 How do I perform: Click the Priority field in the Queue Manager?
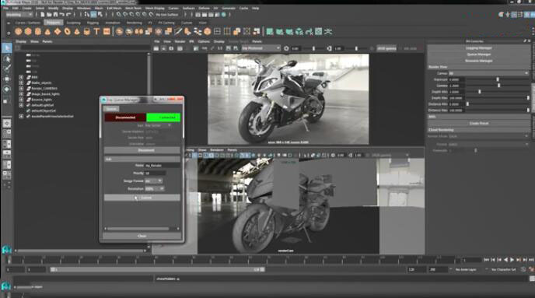pos(156,174)
